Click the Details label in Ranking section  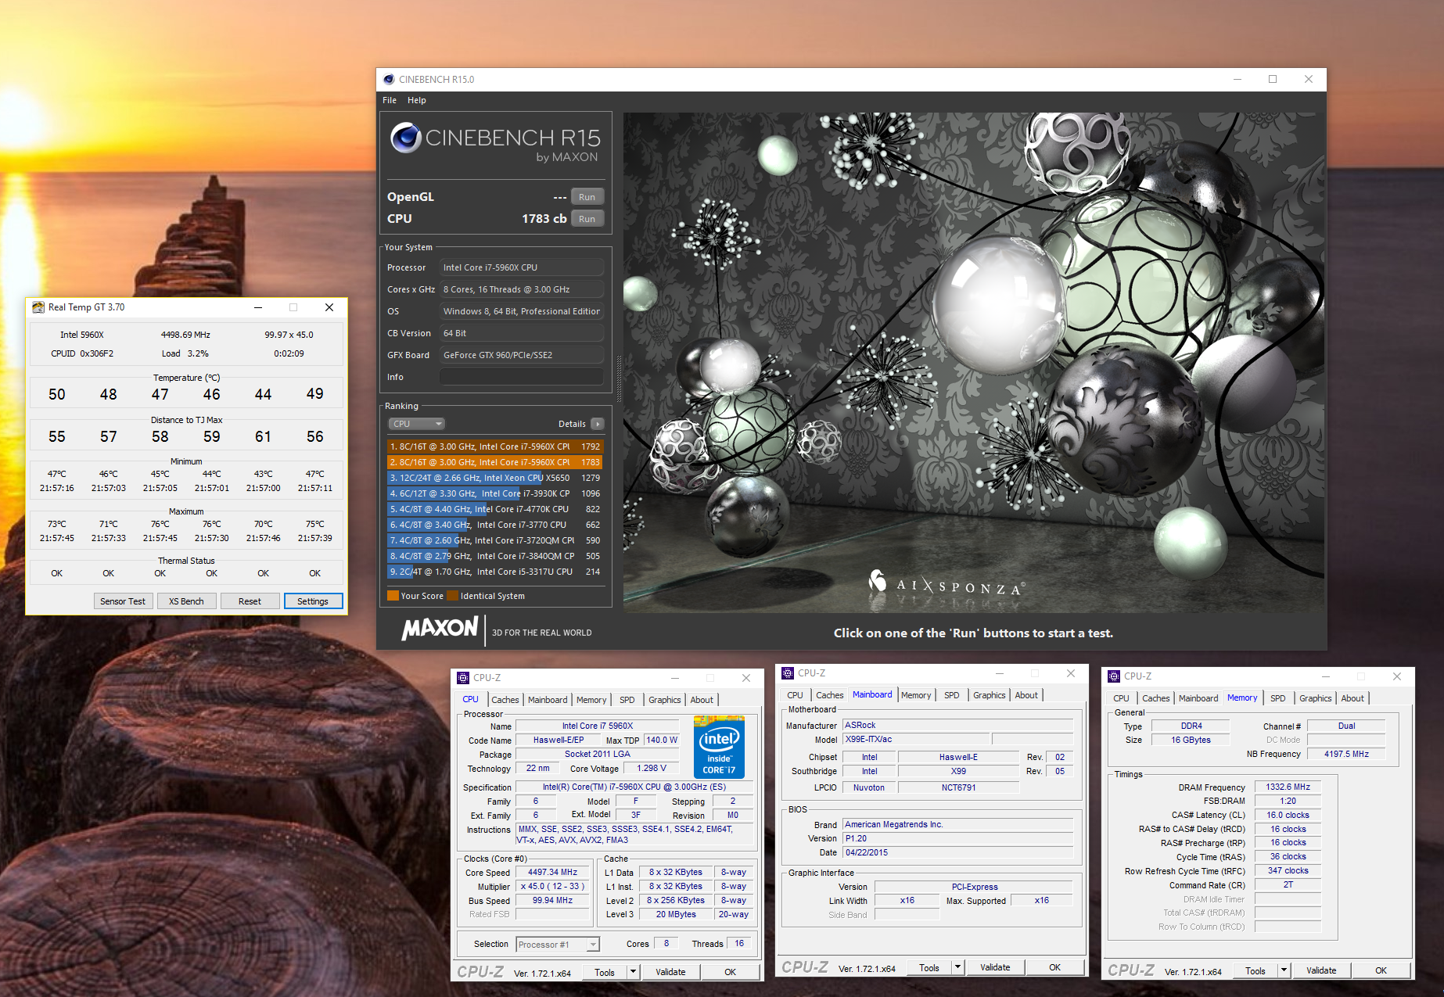[572, 424]
